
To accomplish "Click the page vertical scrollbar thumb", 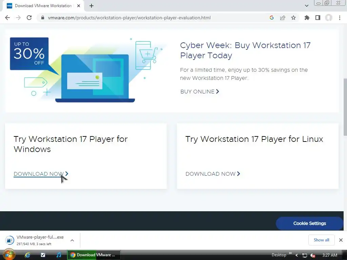I will click(345, 107).
